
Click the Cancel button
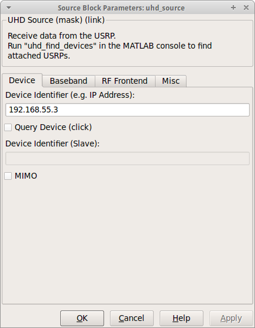132,318
